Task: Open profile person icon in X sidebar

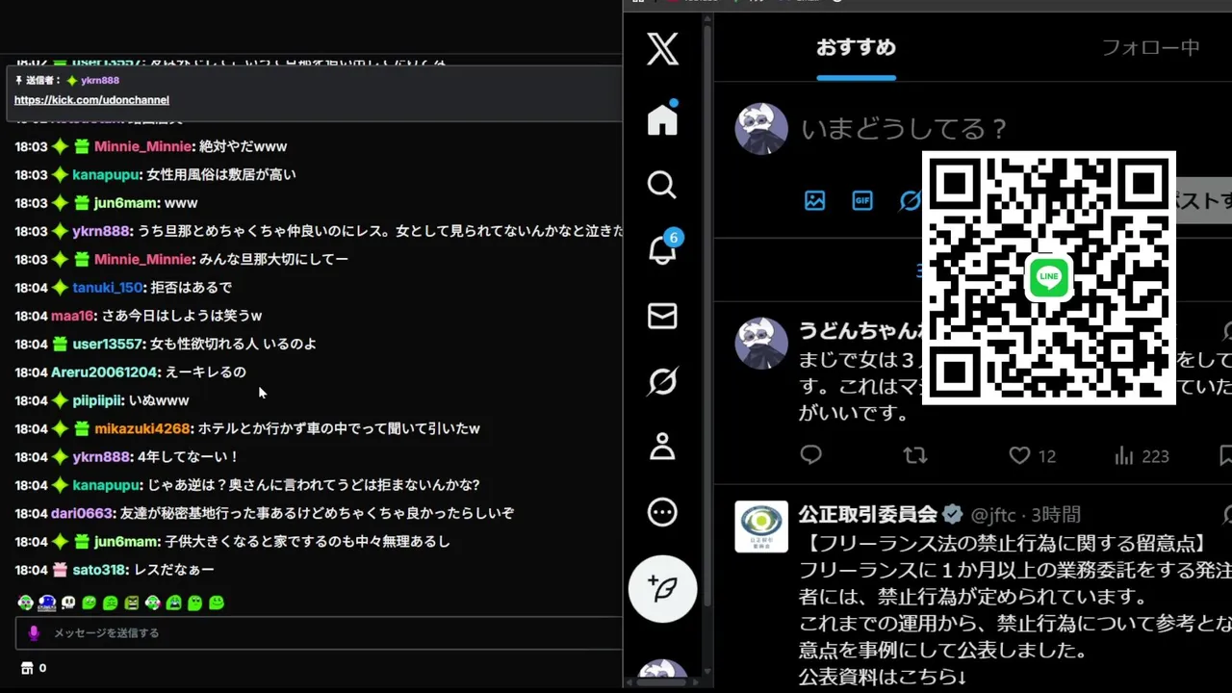Action: pyautogui.click(x=662, y=447)
